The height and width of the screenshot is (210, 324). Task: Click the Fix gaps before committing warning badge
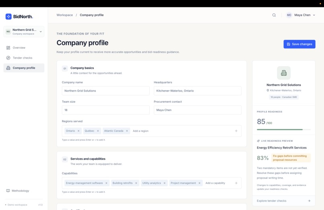tap(291, 158)
